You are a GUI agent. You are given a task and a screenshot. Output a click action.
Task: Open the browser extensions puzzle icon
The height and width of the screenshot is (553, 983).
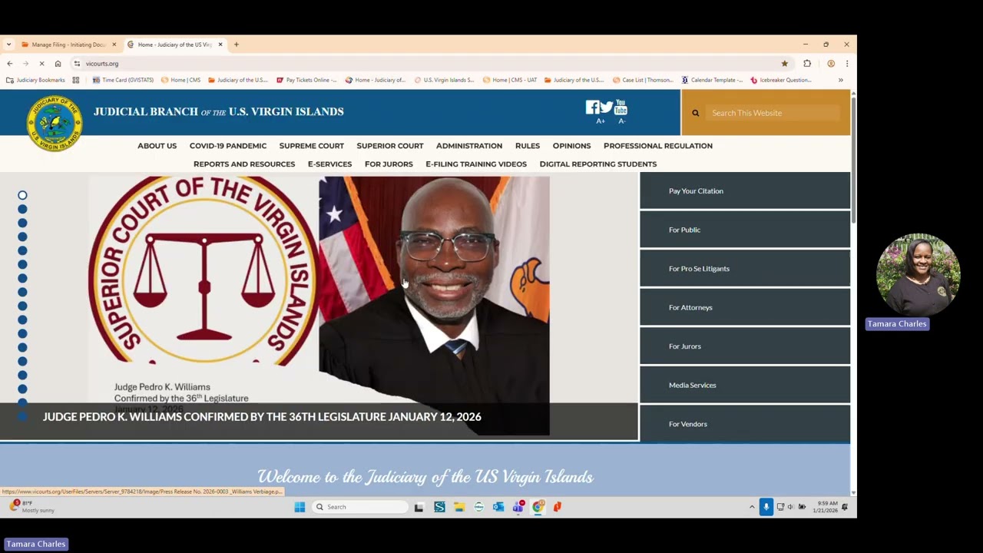click(x=807, y=64)
